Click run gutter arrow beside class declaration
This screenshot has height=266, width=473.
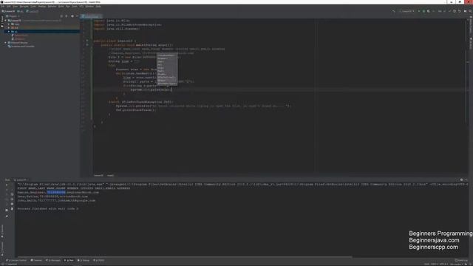click(87, 41)
